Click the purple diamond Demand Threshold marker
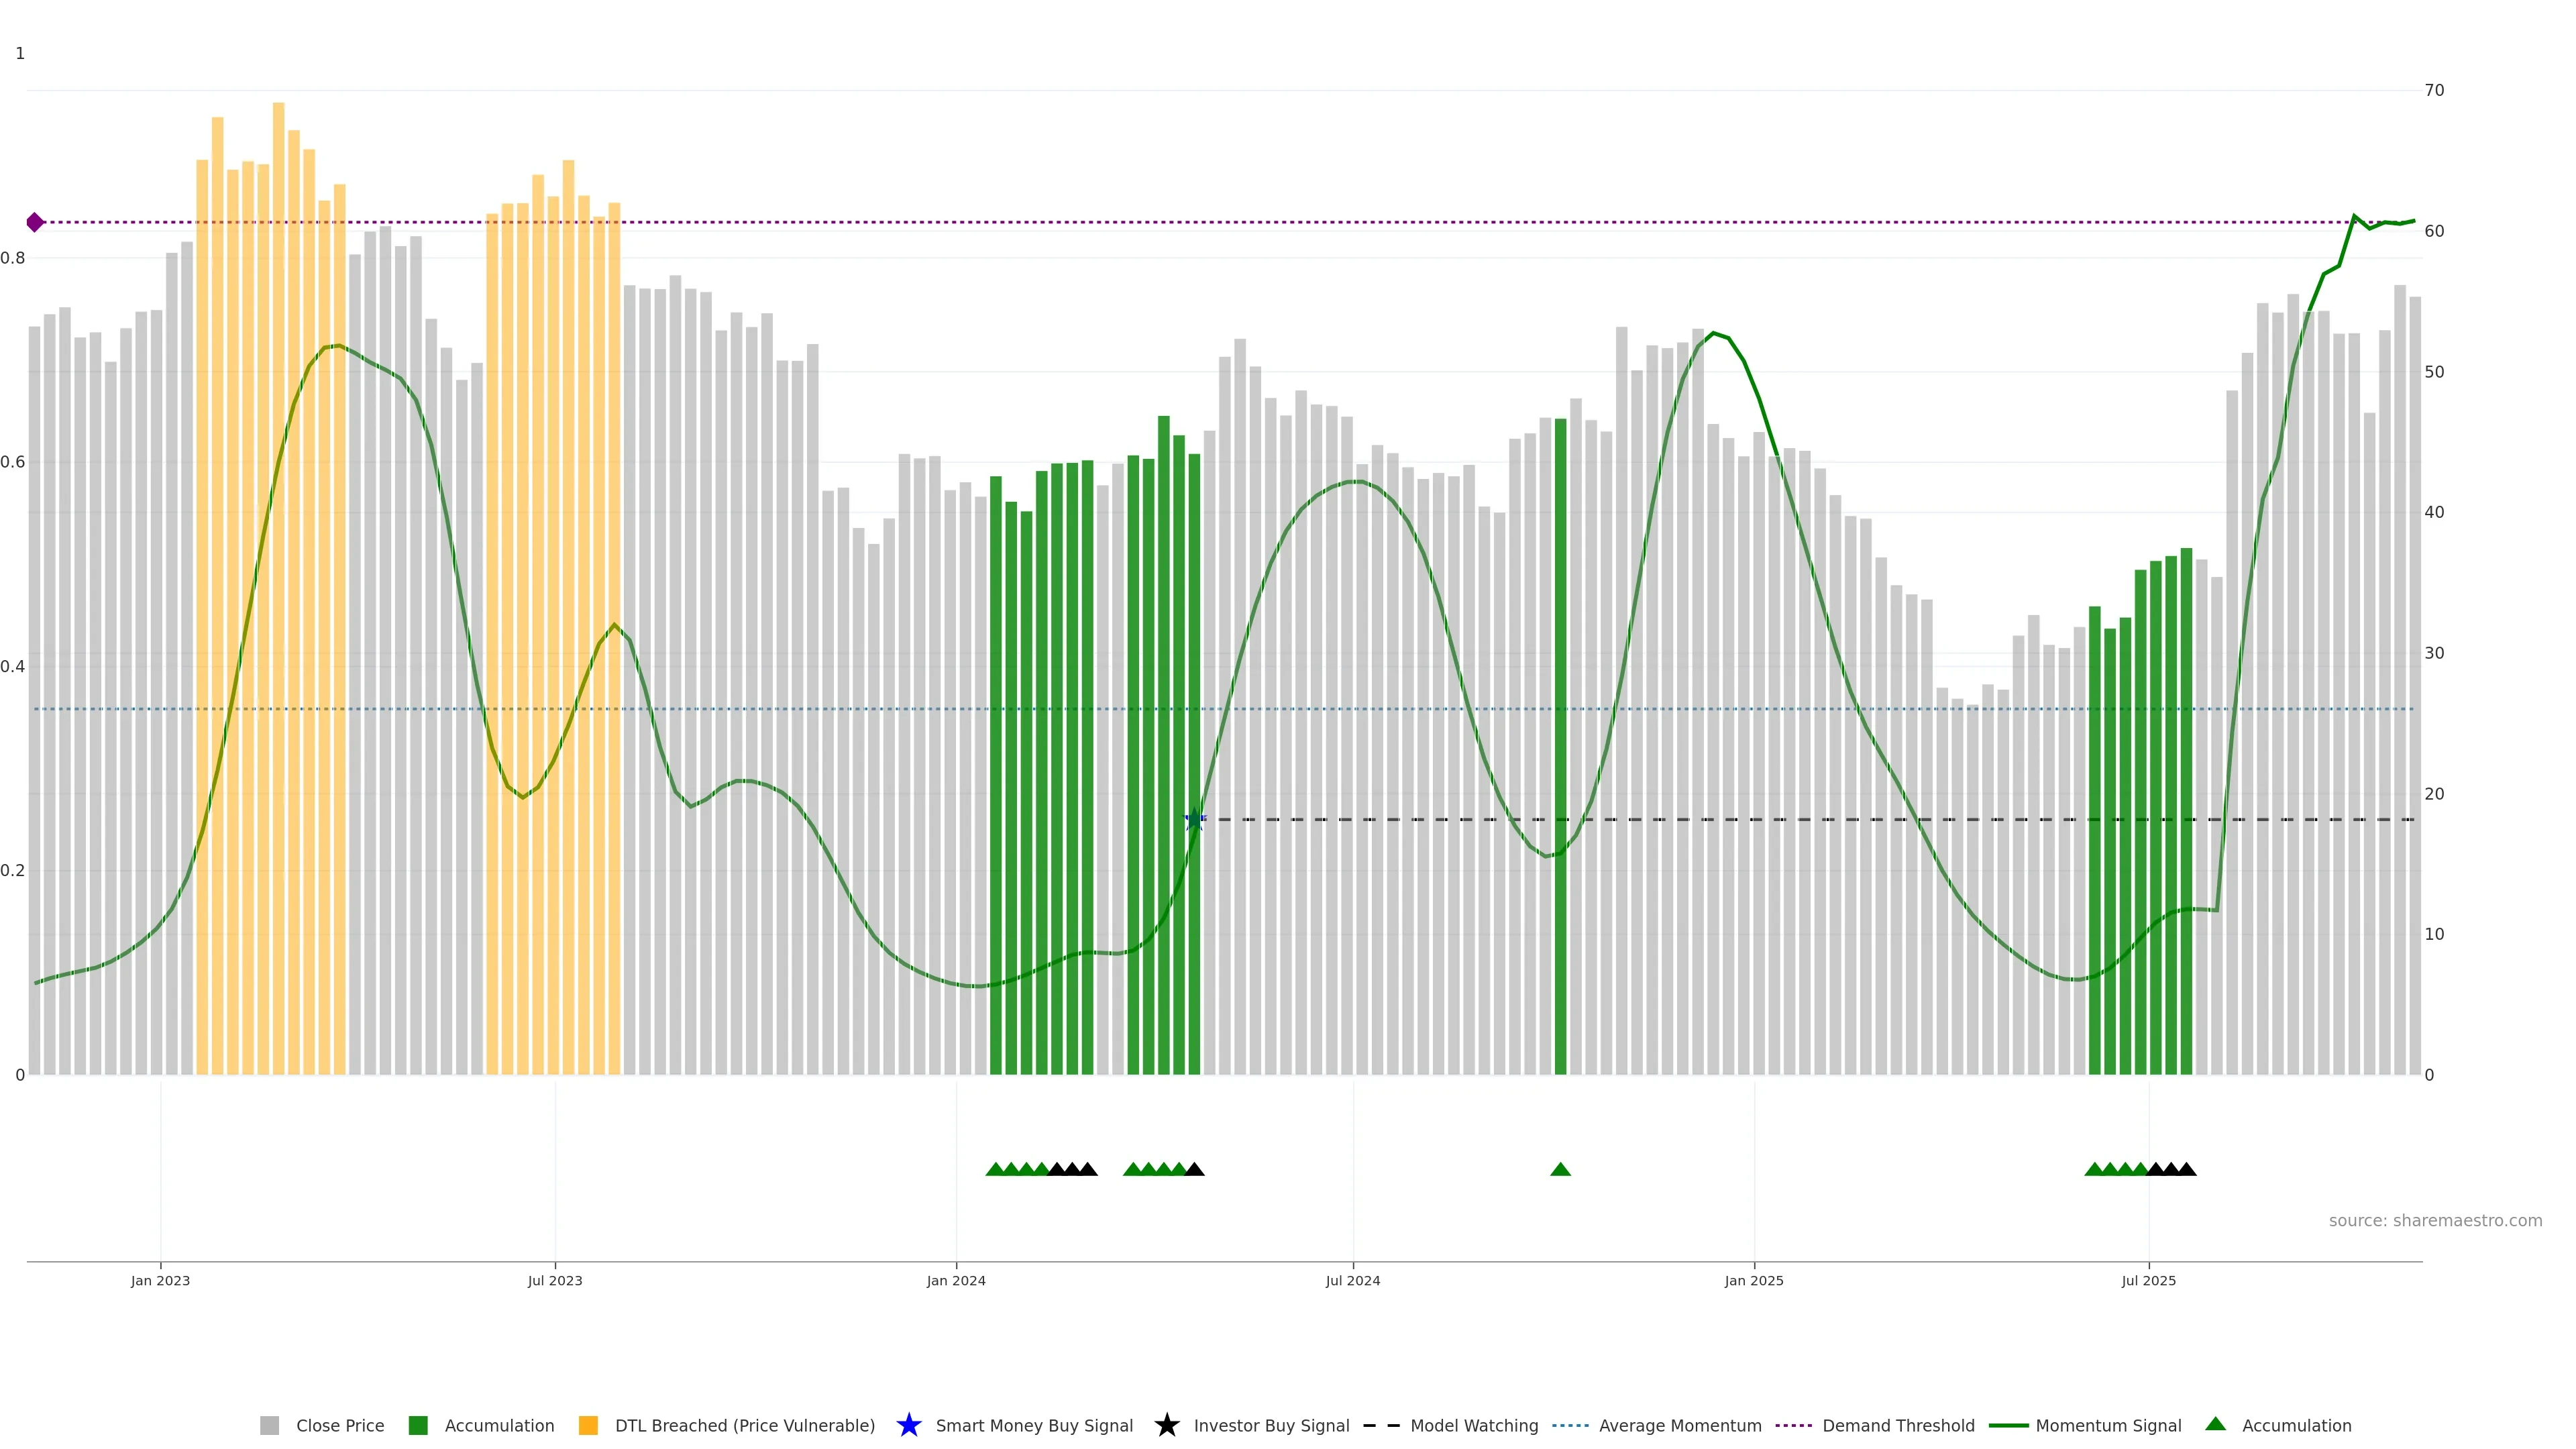Image resolution: width=2576 pixels, height=1449 pixels. click(x=35, y=222)
